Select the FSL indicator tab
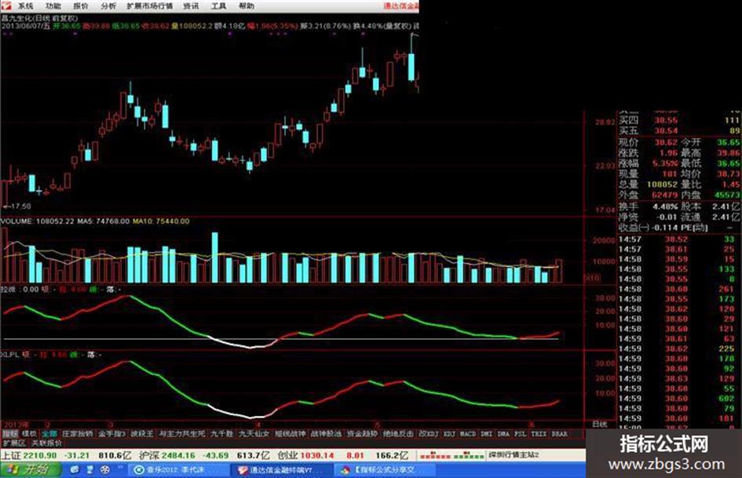This screenshot has height=478, width=742. 520,433
